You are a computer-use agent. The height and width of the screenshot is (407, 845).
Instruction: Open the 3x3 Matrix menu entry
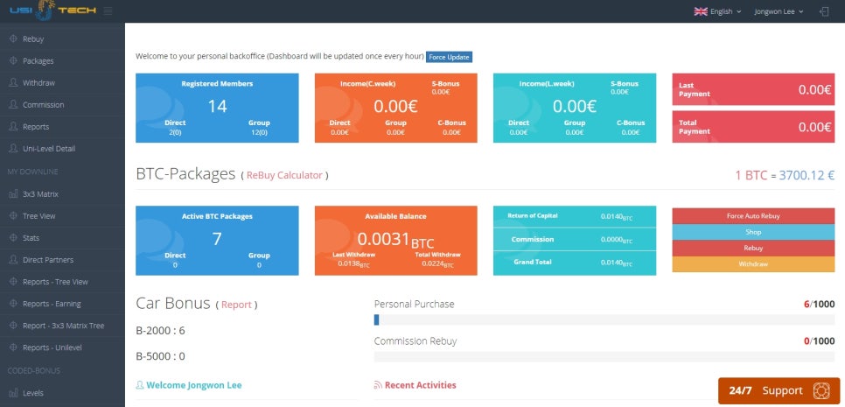(62, 194)
